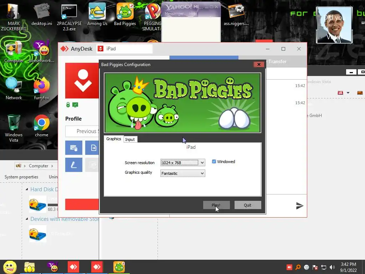Click the orange magnifier tray icon
The width and height of the screenshot is (365, 274).
coord(298,267)
